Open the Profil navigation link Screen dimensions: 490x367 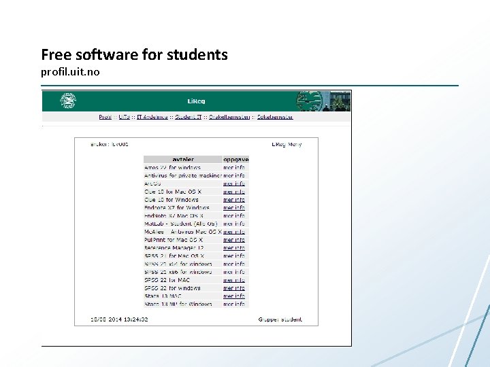click(x=105, y=117)
